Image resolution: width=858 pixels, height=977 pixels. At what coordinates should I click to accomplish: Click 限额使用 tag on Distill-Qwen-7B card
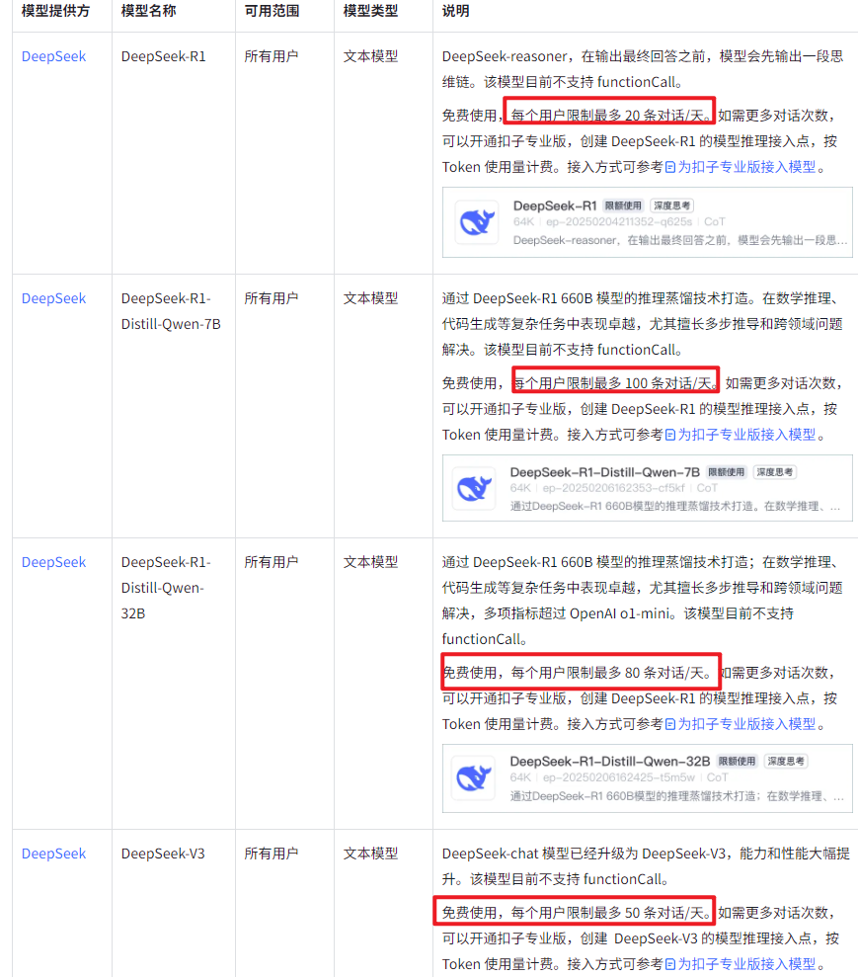tap(727, 472)
